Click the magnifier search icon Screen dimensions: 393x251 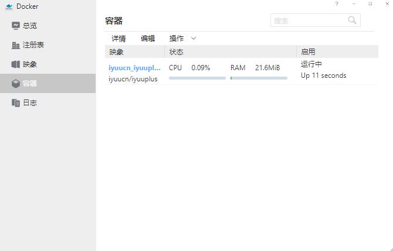tap(352, 20)
